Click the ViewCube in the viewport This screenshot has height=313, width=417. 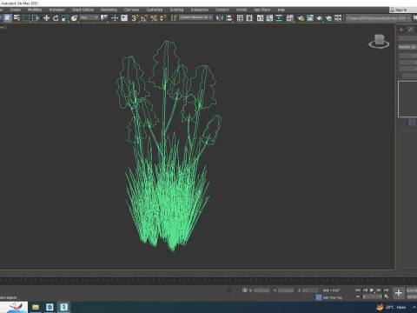379,42
